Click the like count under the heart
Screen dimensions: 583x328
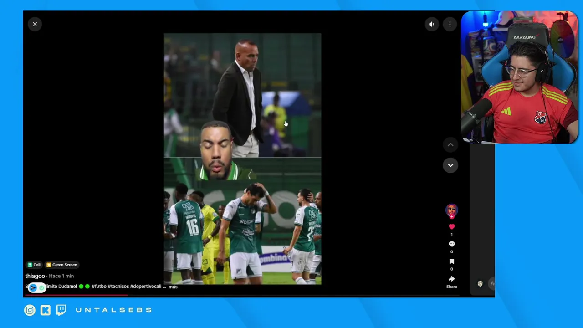[x=452, y=235]
